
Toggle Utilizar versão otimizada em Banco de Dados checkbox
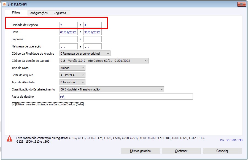click(14, 104)
